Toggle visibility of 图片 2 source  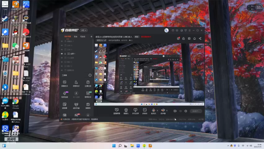coord(62,66)
